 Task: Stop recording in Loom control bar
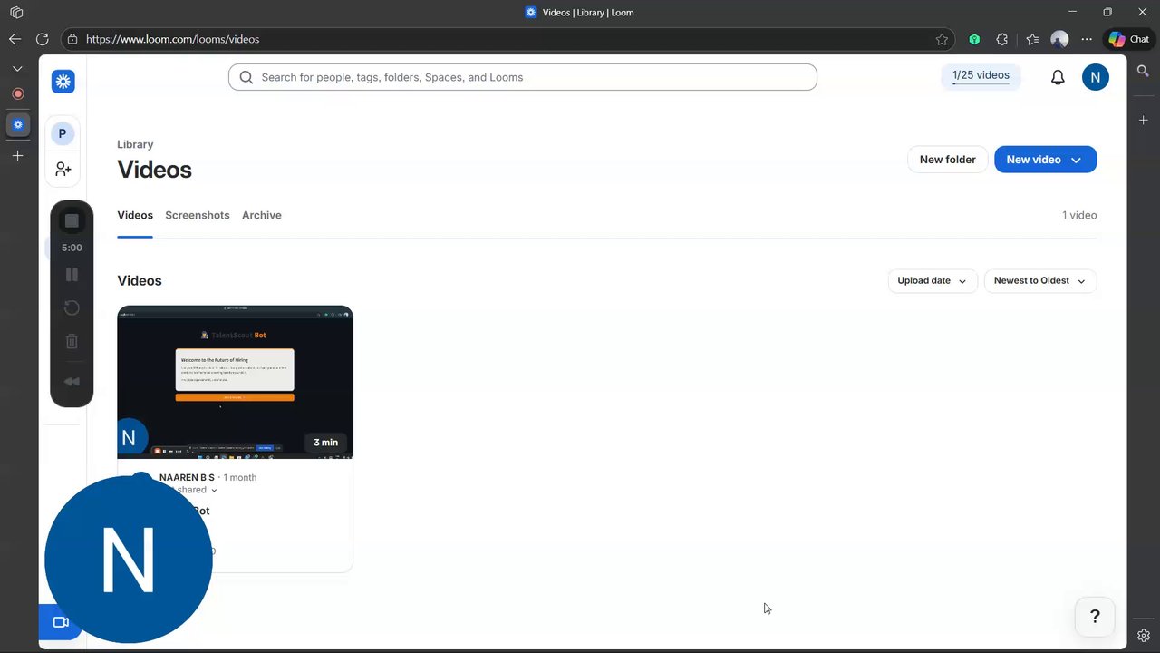pos(72,220)
